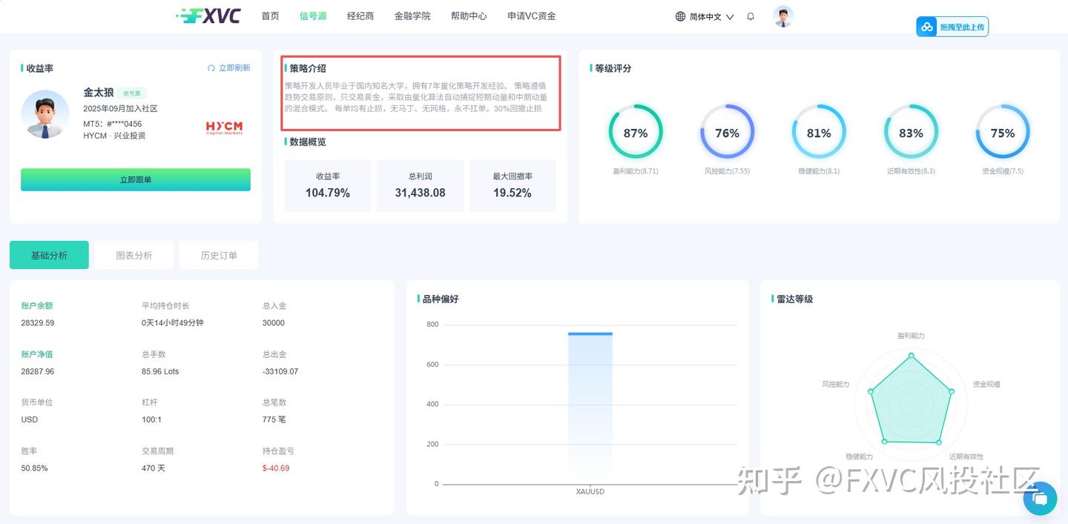Open the 信号源 nav item
1068x524 pixels.
click(313, 16)
